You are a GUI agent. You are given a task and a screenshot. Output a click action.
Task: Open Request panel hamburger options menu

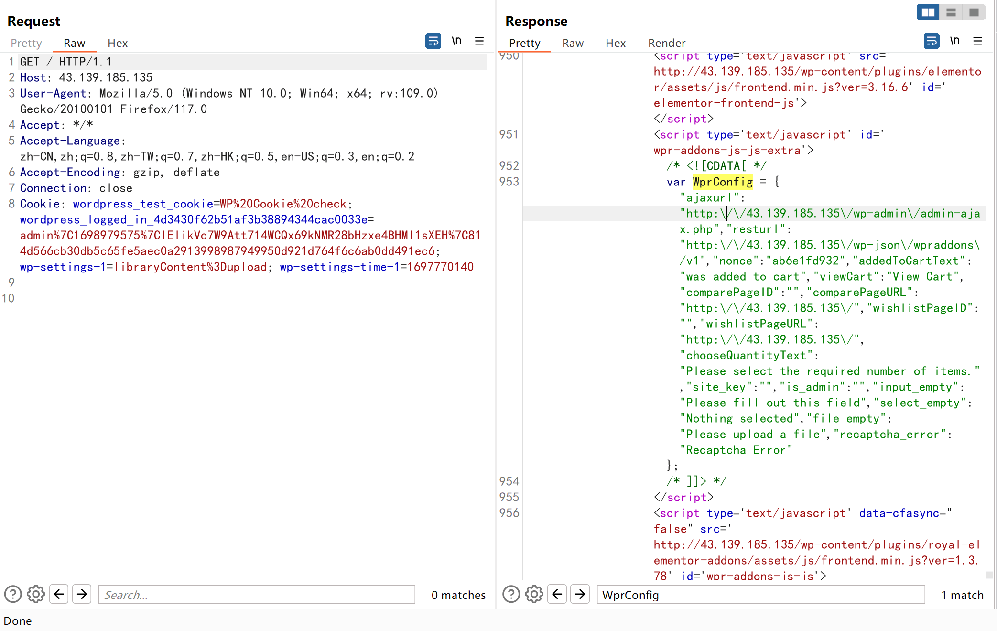click(479, 41)
